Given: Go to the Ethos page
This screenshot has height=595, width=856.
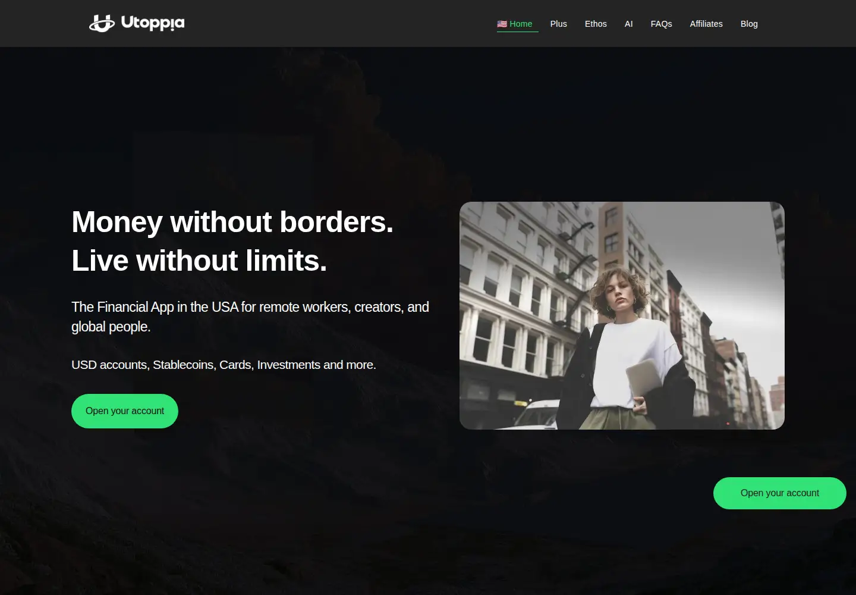Looking at the screenshot, I should point(596,24).
